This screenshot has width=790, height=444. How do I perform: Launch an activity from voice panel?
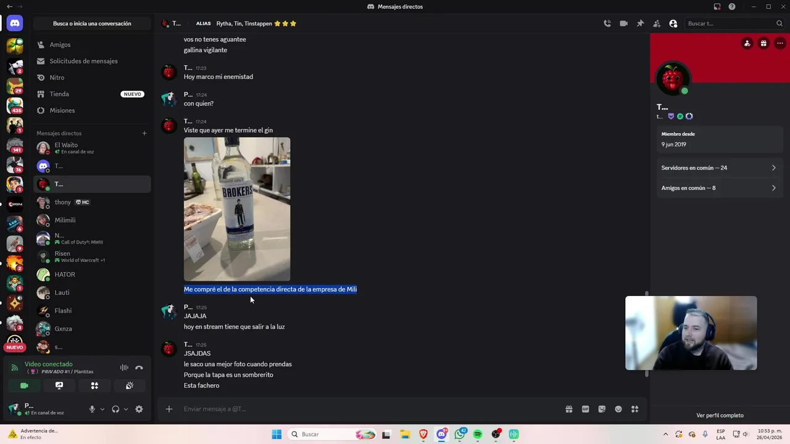pyautogui.click(x=94, y=385)
